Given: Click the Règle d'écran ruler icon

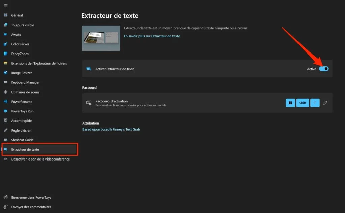Looking at the screenshot, I should [x=6, y=130].
